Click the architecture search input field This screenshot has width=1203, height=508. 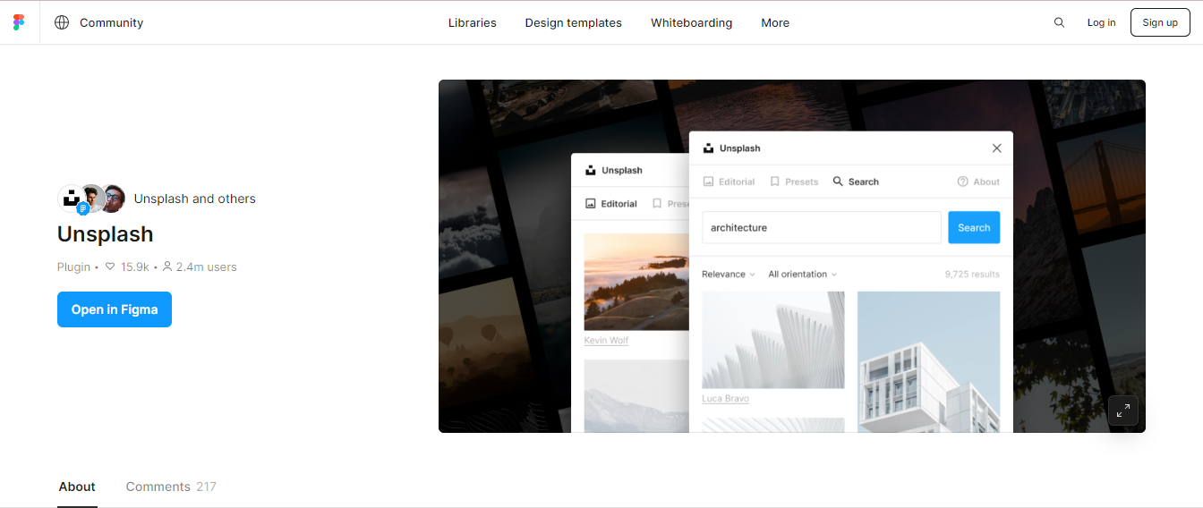822,228
